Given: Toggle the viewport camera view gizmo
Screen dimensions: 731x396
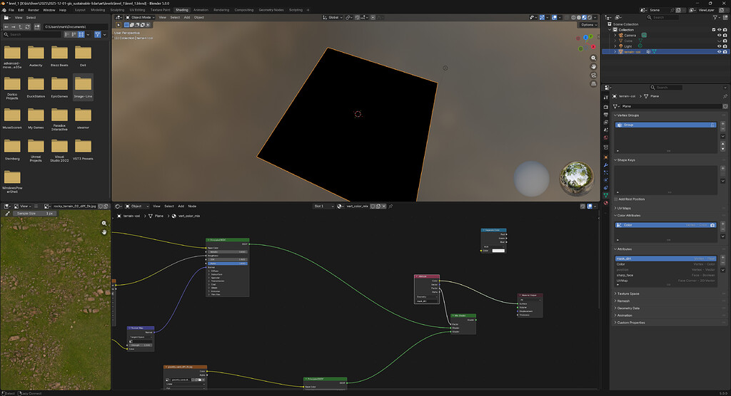Looking at the screenshot, I should click(x=593, y=75).
